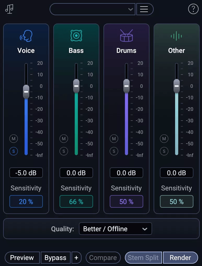
Task: Click the Other waveform icon
Action: (x=176, y=36)
